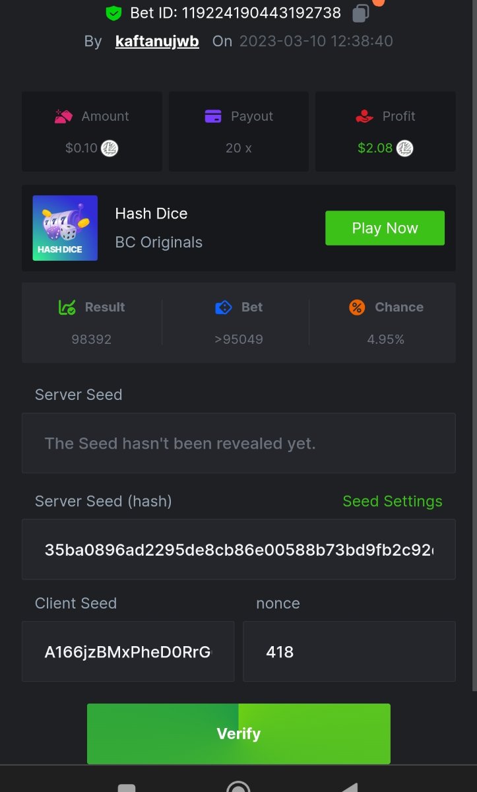This screenshot has height=792, width=477.
Task: Click the Amount icon
Action: coord(63,117)
